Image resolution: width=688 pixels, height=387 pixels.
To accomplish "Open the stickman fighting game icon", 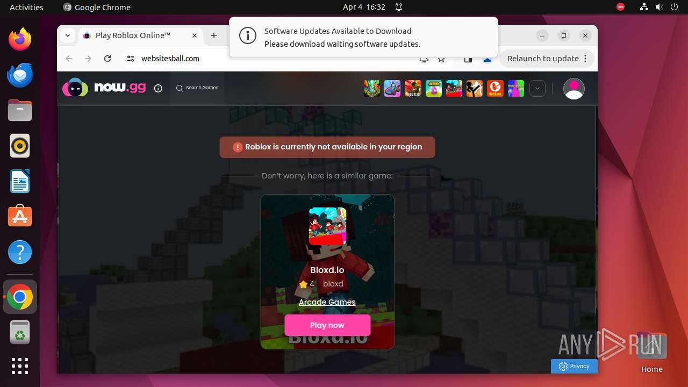I will [x=475, y=88].
